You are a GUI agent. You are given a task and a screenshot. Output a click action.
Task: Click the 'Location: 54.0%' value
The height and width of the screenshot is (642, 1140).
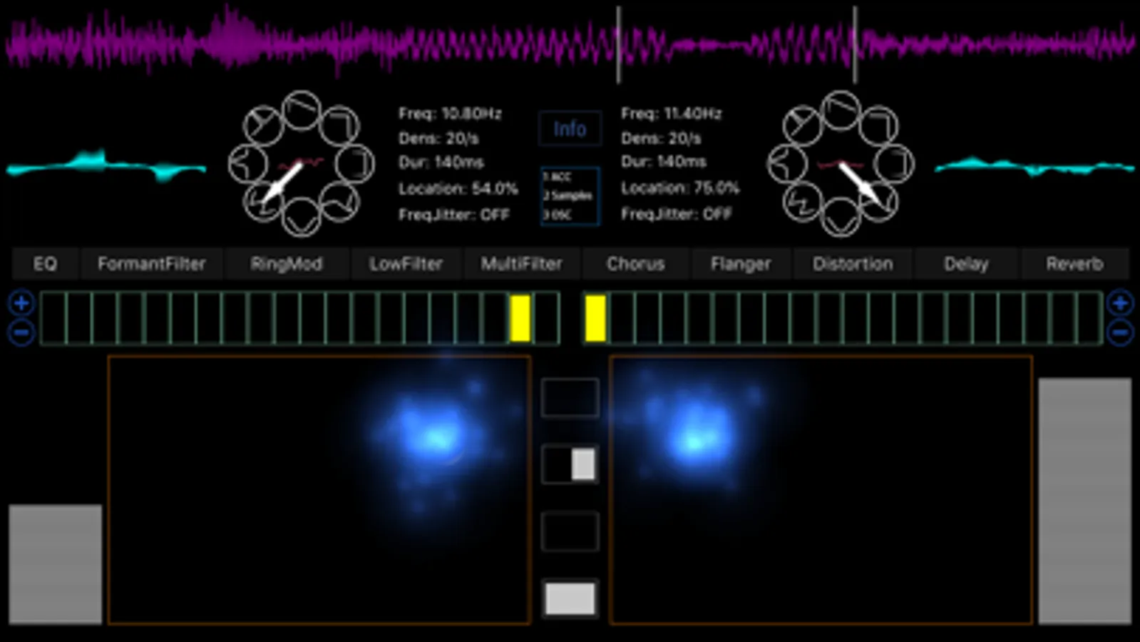click(458, 189)
